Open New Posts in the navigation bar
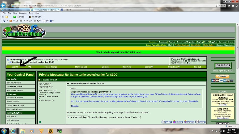This screenshot has height=134, width=239. coord(127,67)
